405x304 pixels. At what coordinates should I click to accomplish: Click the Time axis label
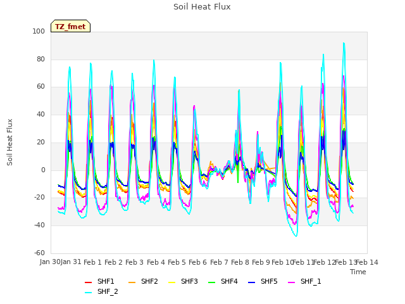[358, 272]
